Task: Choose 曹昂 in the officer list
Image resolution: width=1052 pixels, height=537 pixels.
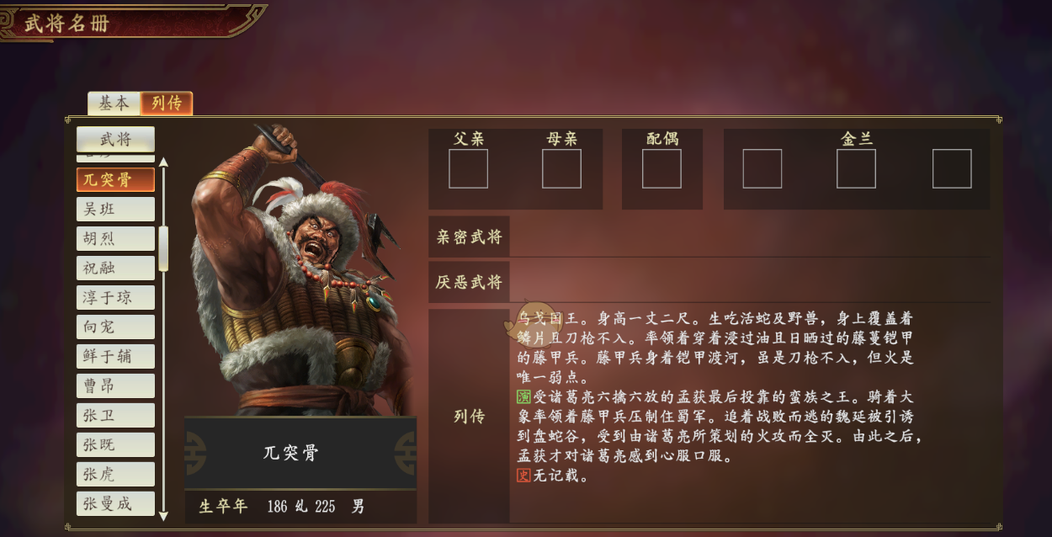Action: coord(115,385)
